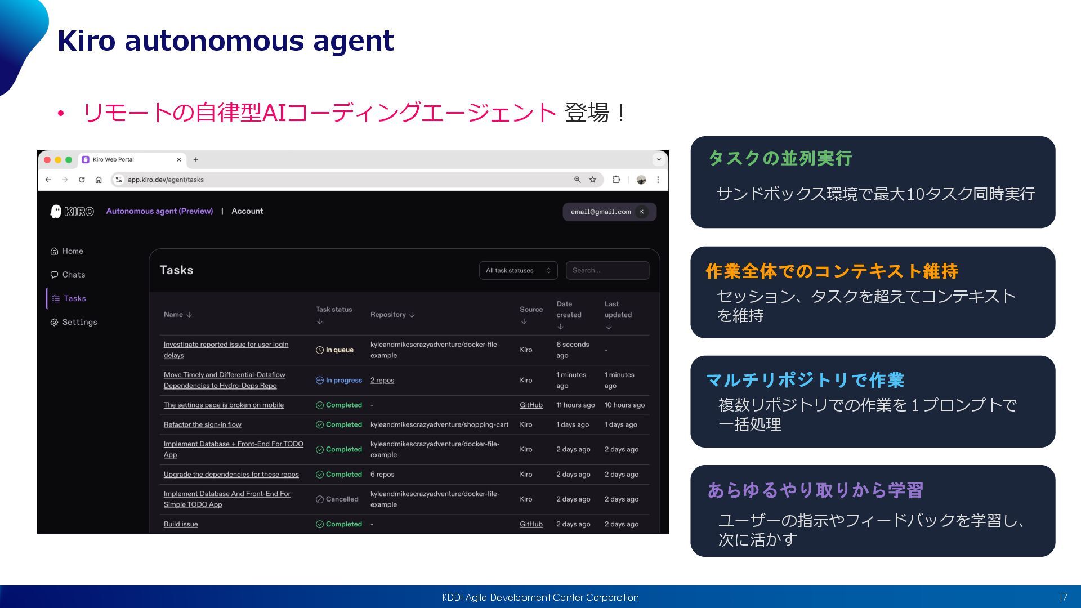Click the browser home icon

99,180
